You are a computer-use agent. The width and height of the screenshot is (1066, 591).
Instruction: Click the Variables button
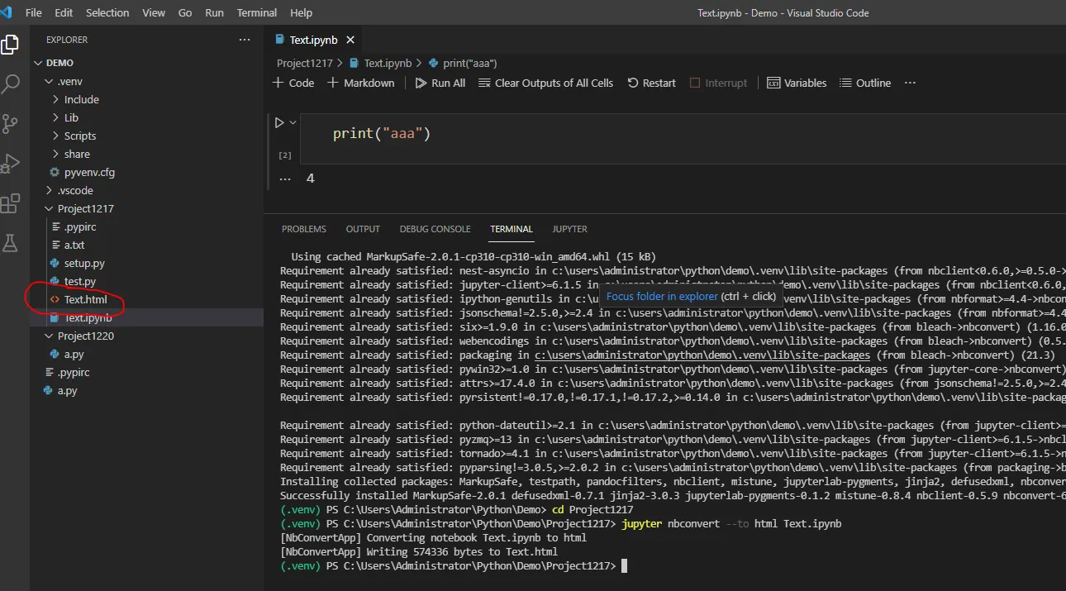tap(797, 83)
